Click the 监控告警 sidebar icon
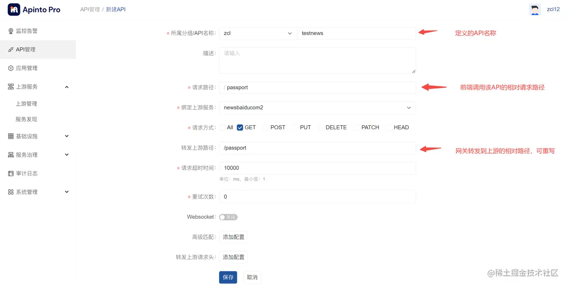The height and width of the screenshot is (286, 567). click(x=11, y=31)
